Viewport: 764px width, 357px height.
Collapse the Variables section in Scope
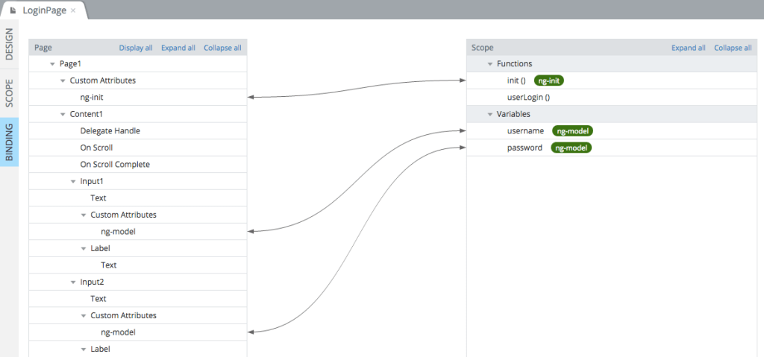(490, 115)
